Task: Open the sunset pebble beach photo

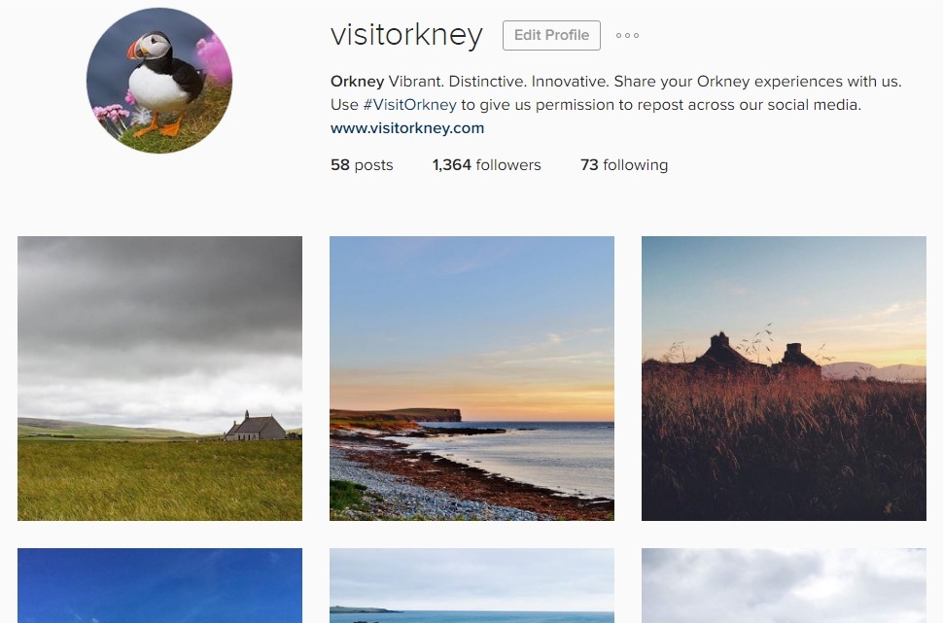Action: click(472, 378)
